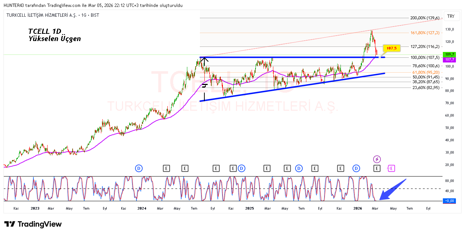This screenshot has height=235, width=465.
Task: Open the TRY currency selector
Action: tap(450, 16)
